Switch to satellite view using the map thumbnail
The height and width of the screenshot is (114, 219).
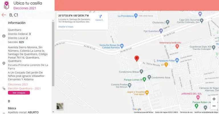pos(60,106)
